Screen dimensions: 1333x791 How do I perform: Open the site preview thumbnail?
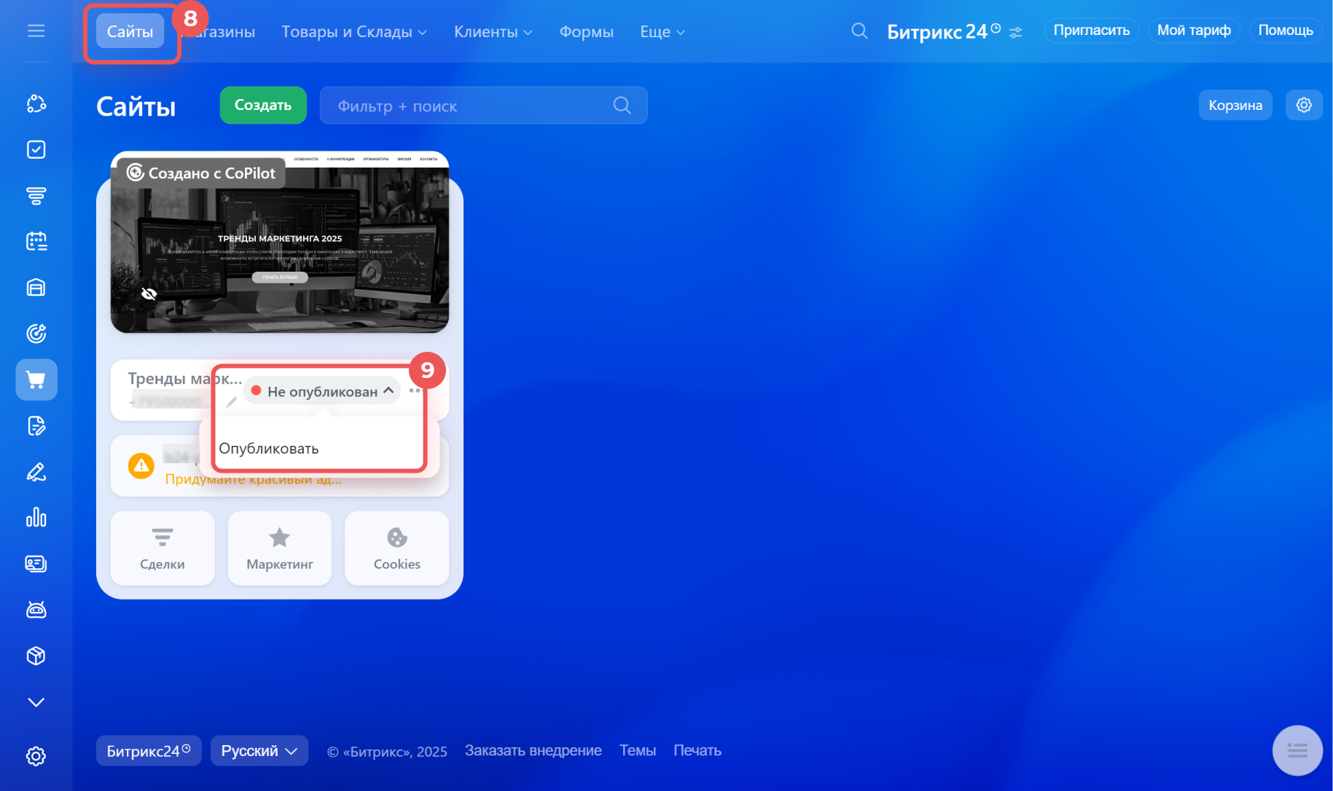click(x=280, y=243)
